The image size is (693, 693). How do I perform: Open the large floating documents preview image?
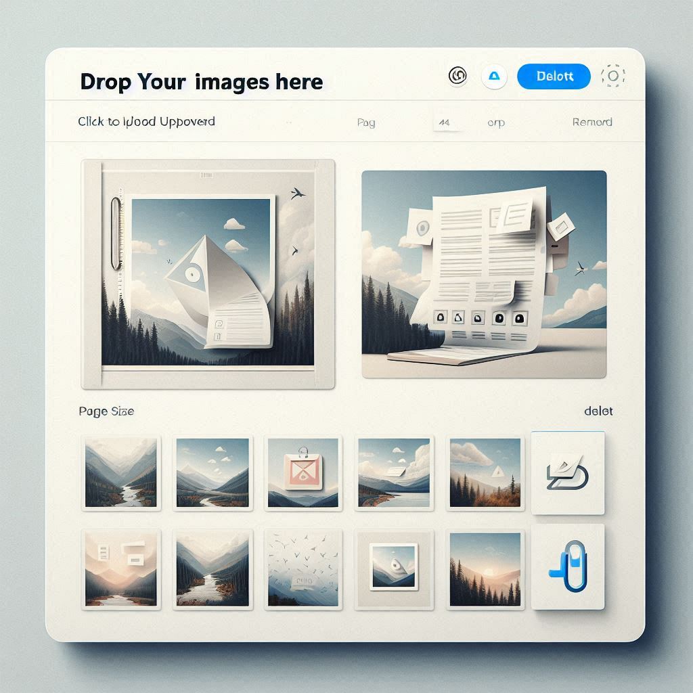pos(484,274)
